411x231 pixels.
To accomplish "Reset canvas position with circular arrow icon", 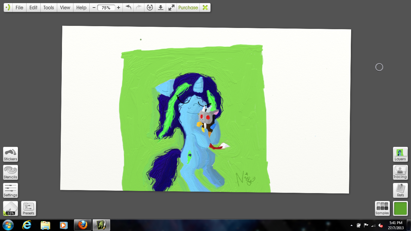I will click(x=150, y=8).
